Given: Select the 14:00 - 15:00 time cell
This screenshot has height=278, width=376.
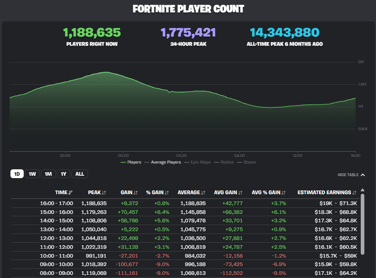Looking at the screenshot, I should point(57,221).
